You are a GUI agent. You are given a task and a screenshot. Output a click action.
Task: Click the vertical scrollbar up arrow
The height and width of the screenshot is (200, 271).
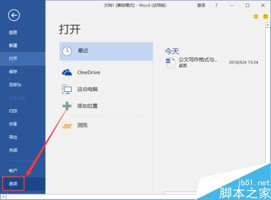(x=268, y=25)
